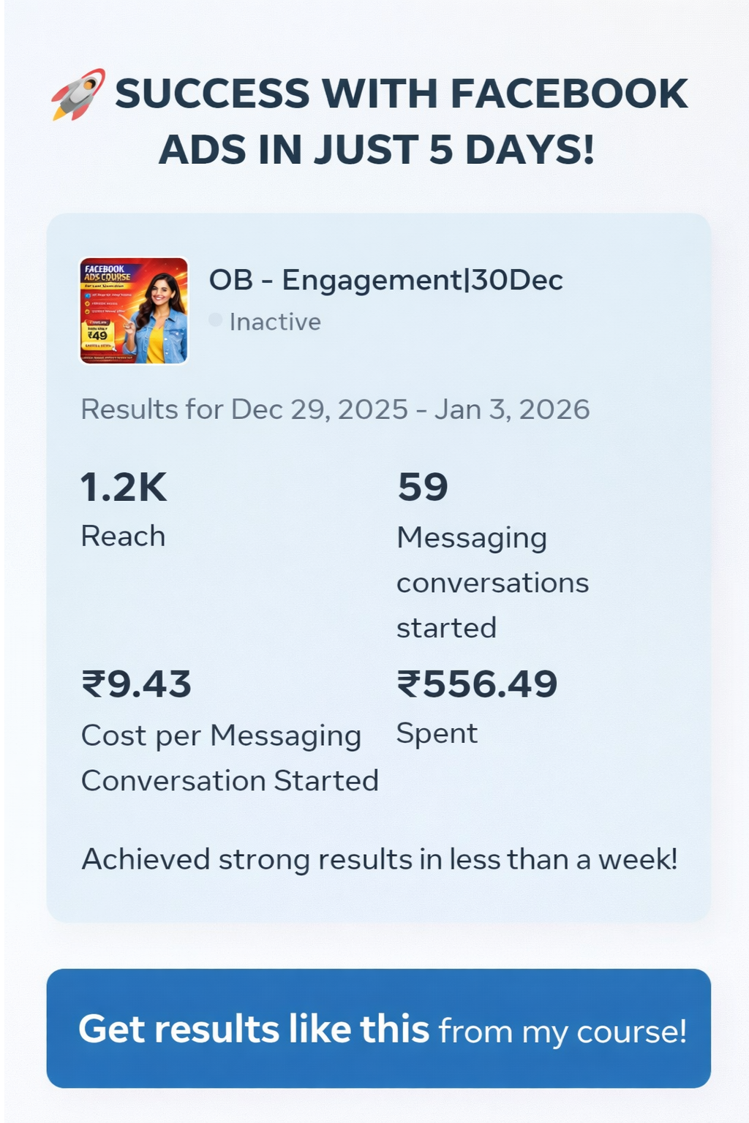749x1123 pixels.
Task: Select the Messaging conversations started label
Action: 492,583
